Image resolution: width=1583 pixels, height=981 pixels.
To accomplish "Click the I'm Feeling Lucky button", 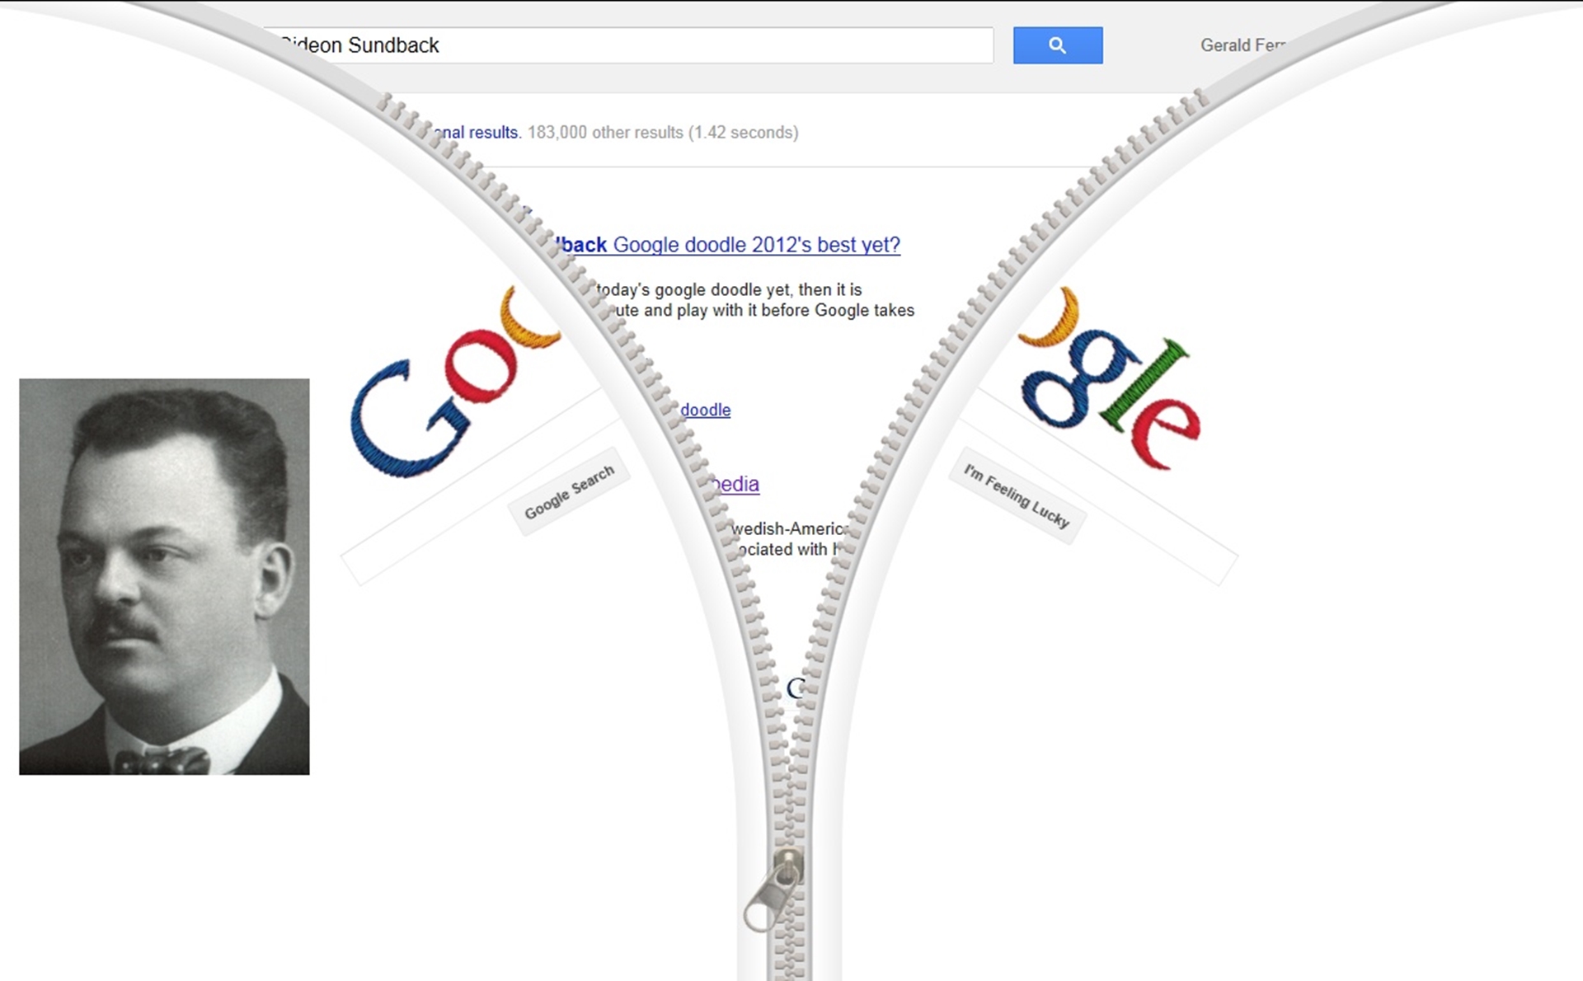I will [1017, 495].
